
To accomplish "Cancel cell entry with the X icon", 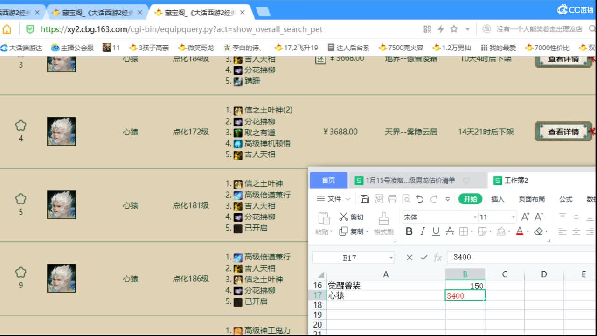I will point(409,257).
